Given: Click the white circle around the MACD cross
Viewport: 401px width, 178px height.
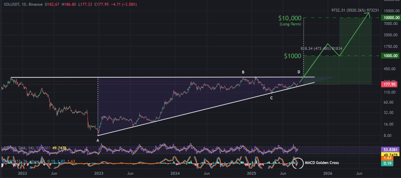Looking at the screenshot, I should [x=297, y=163].
